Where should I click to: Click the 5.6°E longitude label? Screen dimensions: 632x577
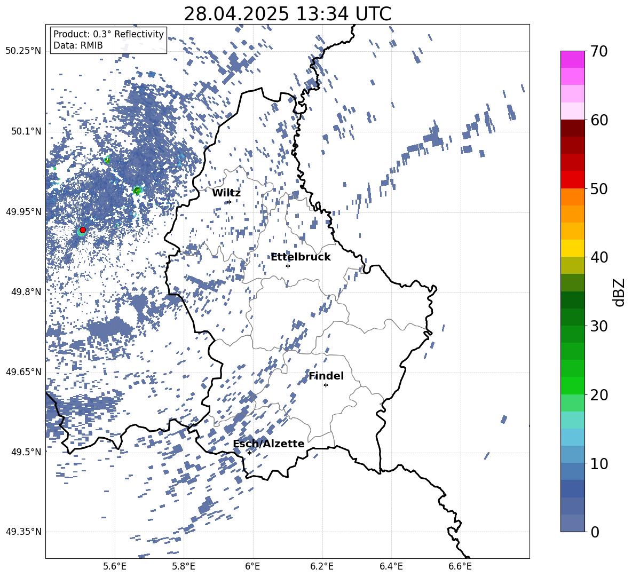point(114,566)
